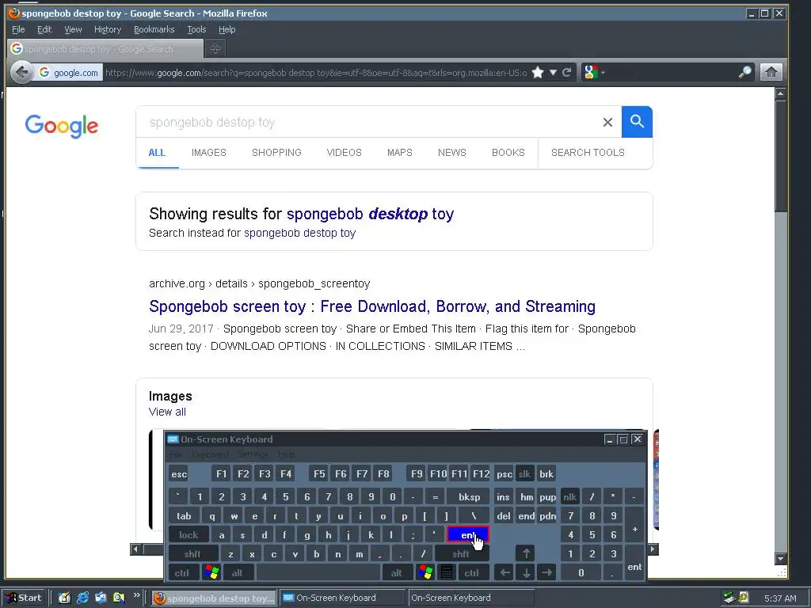
Task: Open the SEARCH TOOLS options
Action: (x=588, y=153)
